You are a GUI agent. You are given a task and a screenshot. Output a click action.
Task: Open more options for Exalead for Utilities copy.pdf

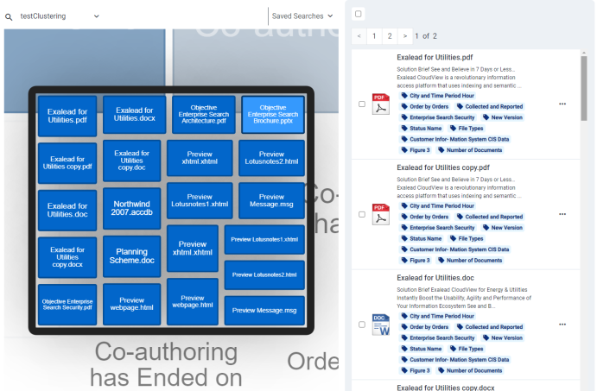point(562,213)
